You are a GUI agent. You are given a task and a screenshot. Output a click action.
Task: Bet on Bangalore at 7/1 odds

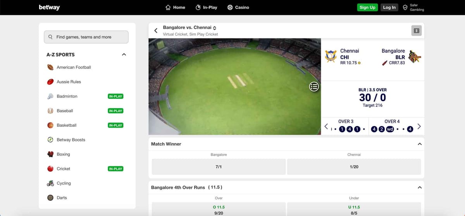click(219, 167)
